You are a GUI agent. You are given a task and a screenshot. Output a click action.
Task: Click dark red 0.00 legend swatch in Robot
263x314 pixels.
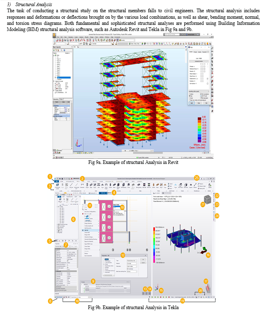click(x=199, y=119)
